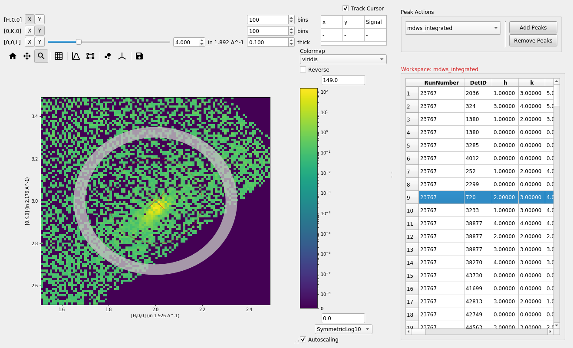Click the DetID column header
This screenshot has height=348, width=573.
478,82
